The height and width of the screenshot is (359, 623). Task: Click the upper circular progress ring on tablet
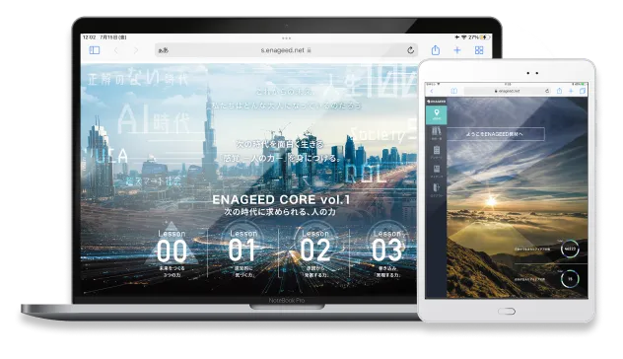click(570, 249)
